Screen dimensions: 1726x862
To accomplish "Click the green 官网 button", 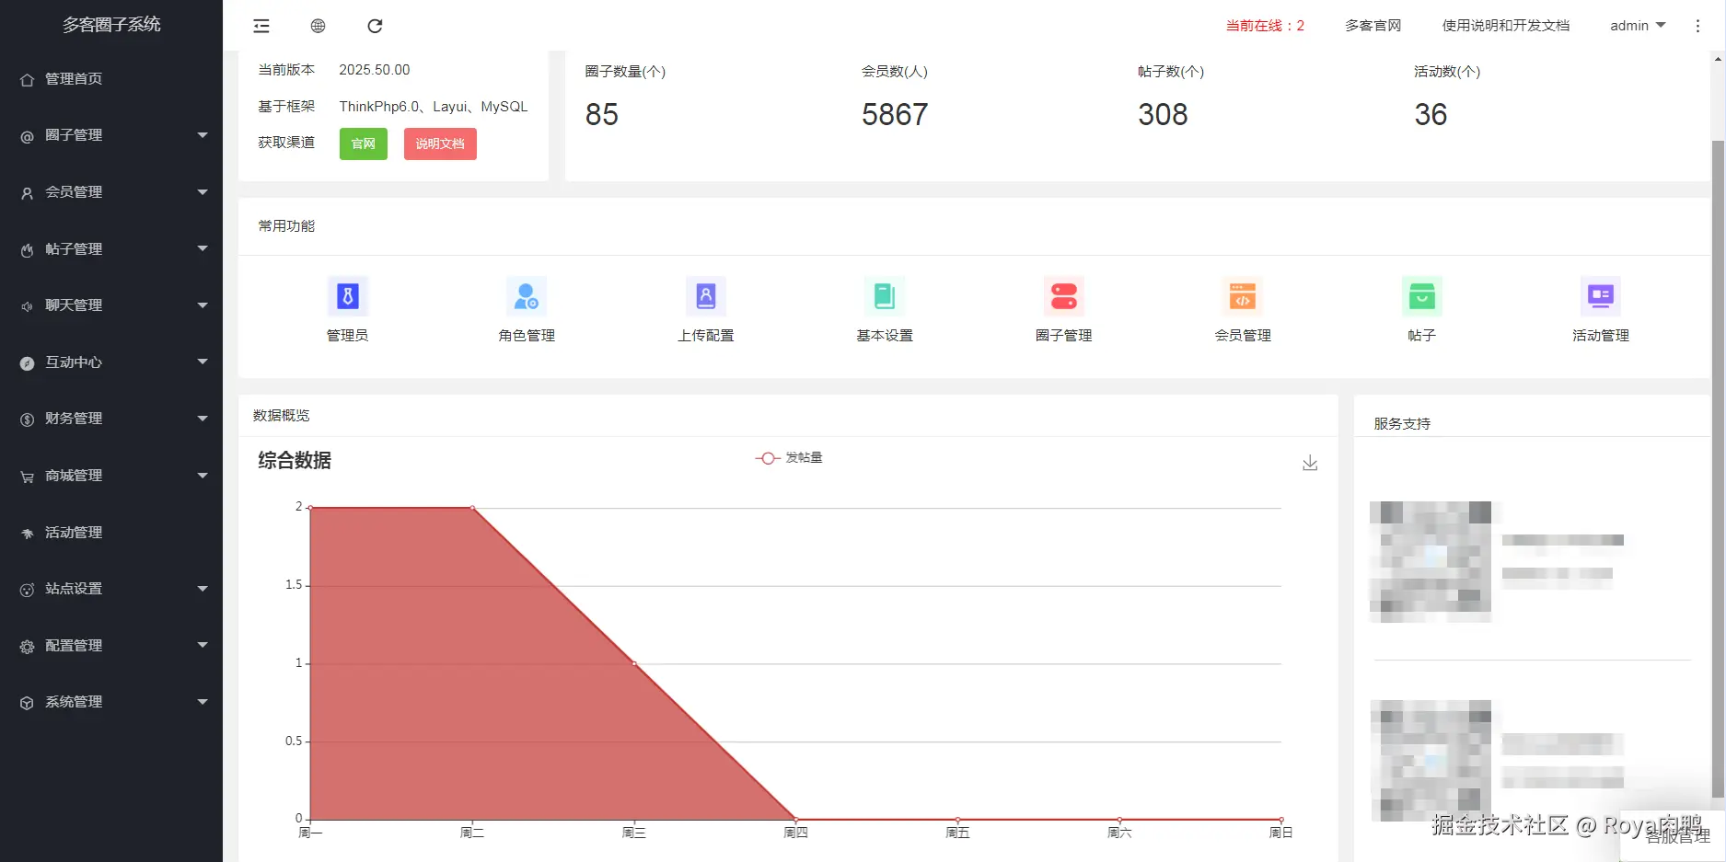I will click(364, 144).
